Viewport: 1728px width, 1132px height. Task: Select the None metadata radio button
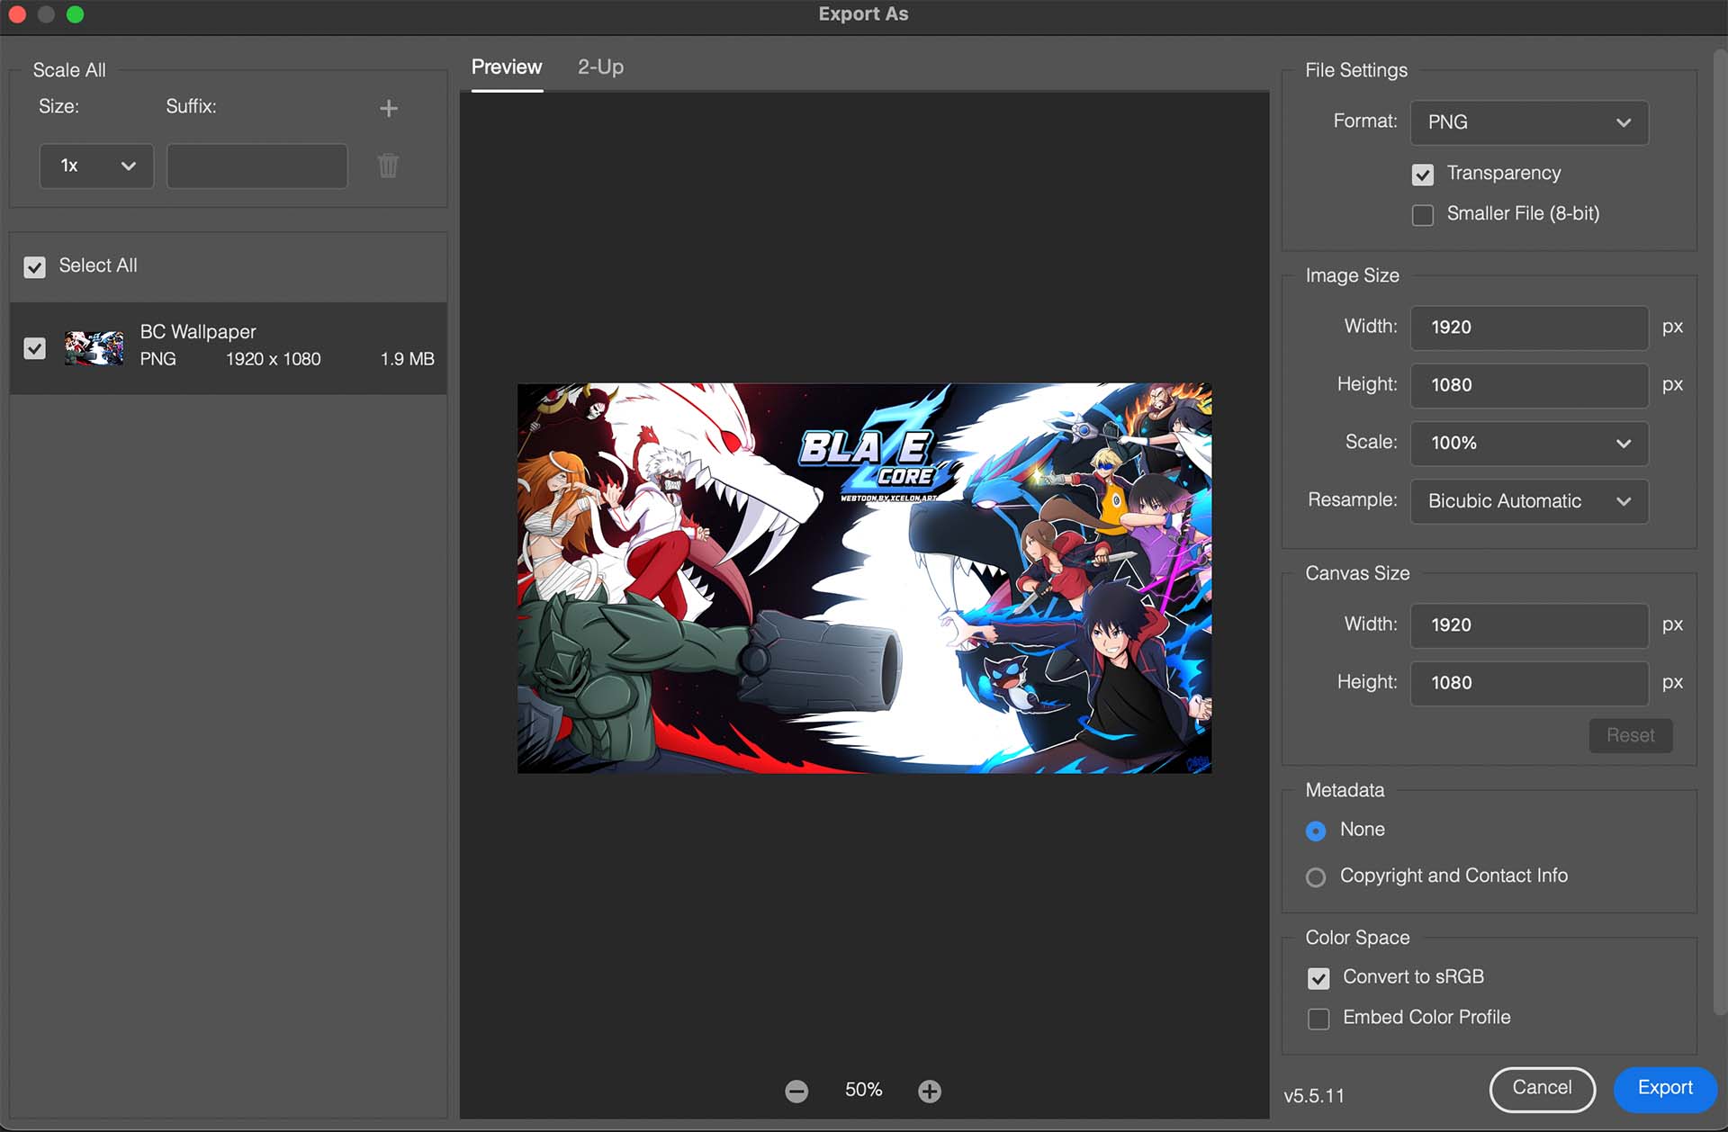(1316, 831)
